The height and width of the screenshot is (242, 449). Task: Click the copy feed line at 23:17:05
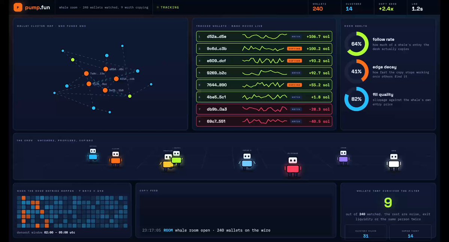click(206, 230)
